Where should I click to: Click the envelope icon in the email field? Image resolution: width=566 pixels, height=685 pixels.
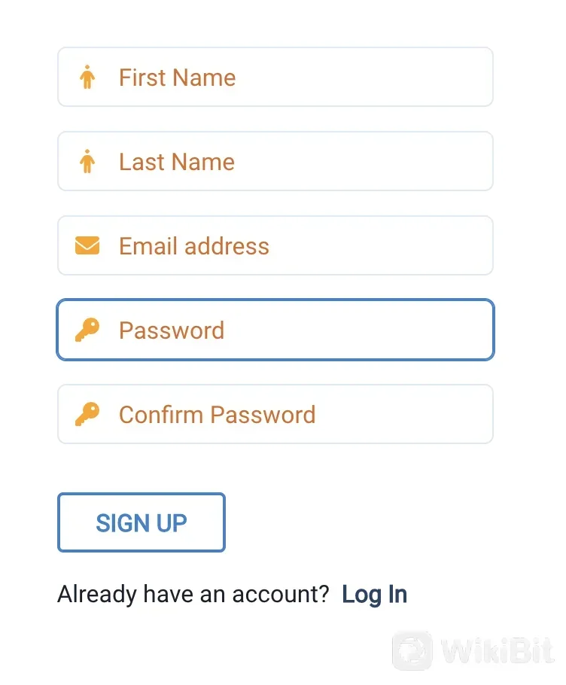(x=87, y=245)
